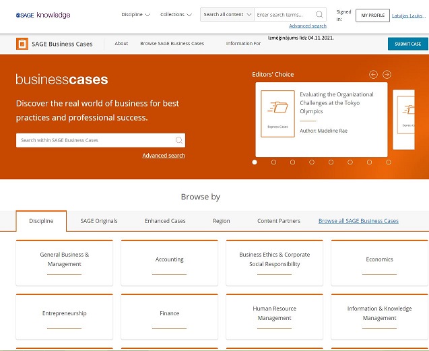The width and height of the screenshot is (429, 351).
Task: Select the eighth carousel dot
Action: 388,162
